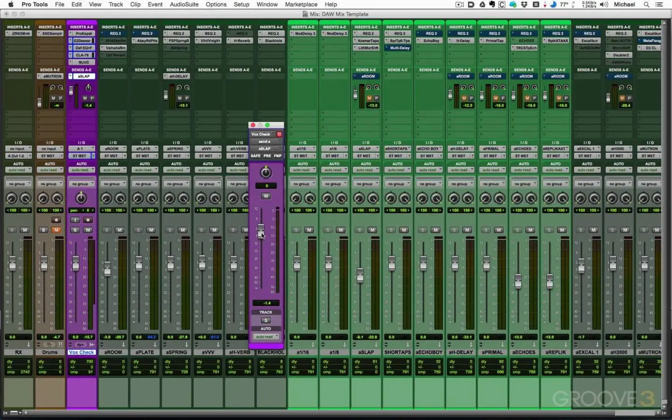Screen dimensions: 672x420
Task: Click the send M button on aSLAP track
Action: [369, 98]
